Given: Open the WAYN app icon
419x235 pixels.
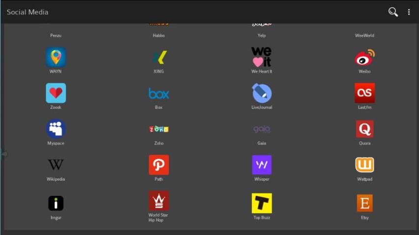Looking at the screenshot, I should [x=56, y=57].
